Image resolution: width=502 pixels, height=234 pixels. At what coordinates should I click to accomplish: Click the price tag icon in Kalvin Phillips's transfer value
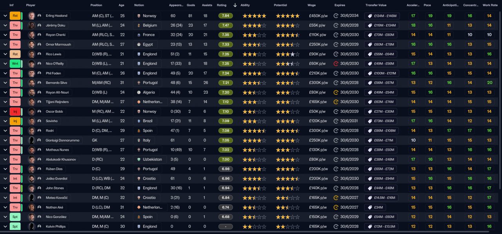pos(369,226)
